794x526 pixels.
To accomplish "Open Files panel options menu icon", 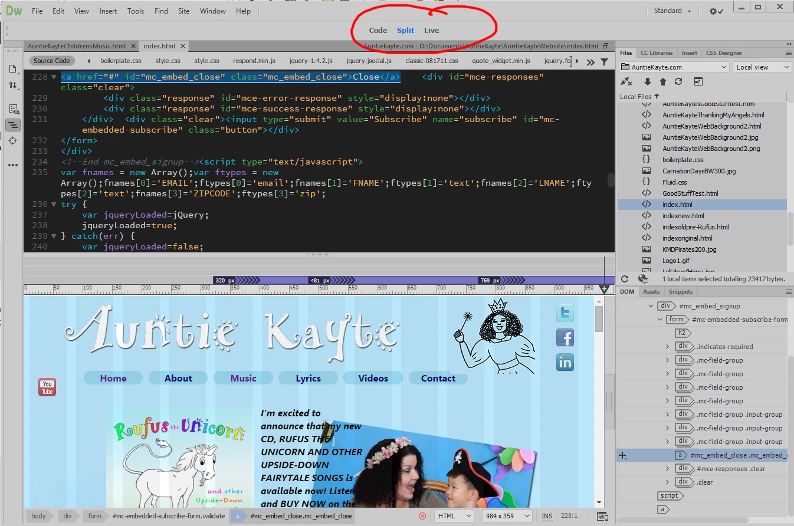I will pyautogui.click(x=788, y=53).
